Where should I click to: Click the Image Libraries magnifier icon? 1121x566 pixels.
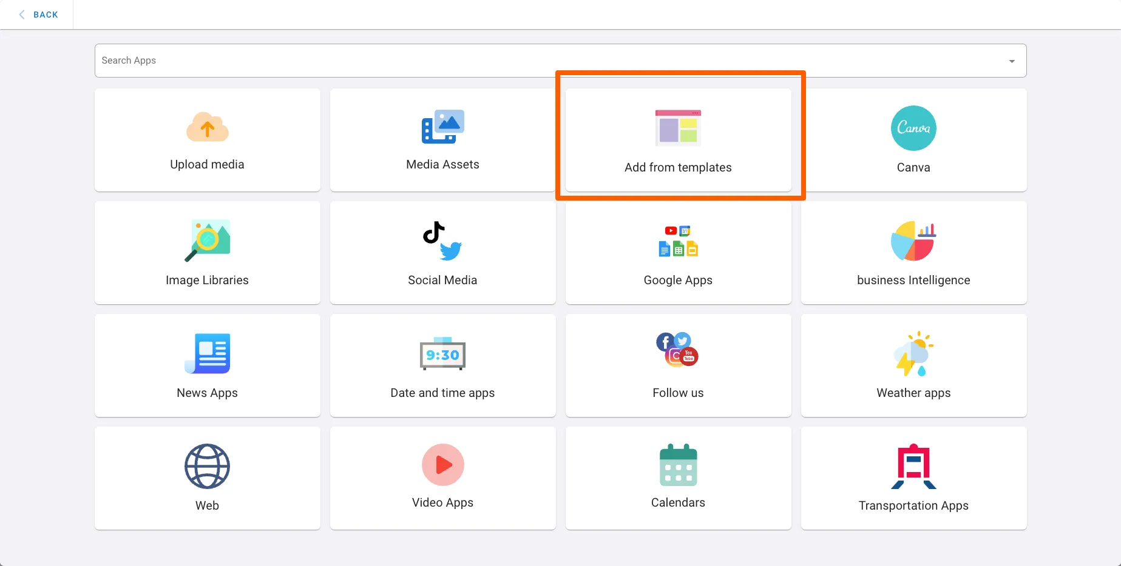207,241
